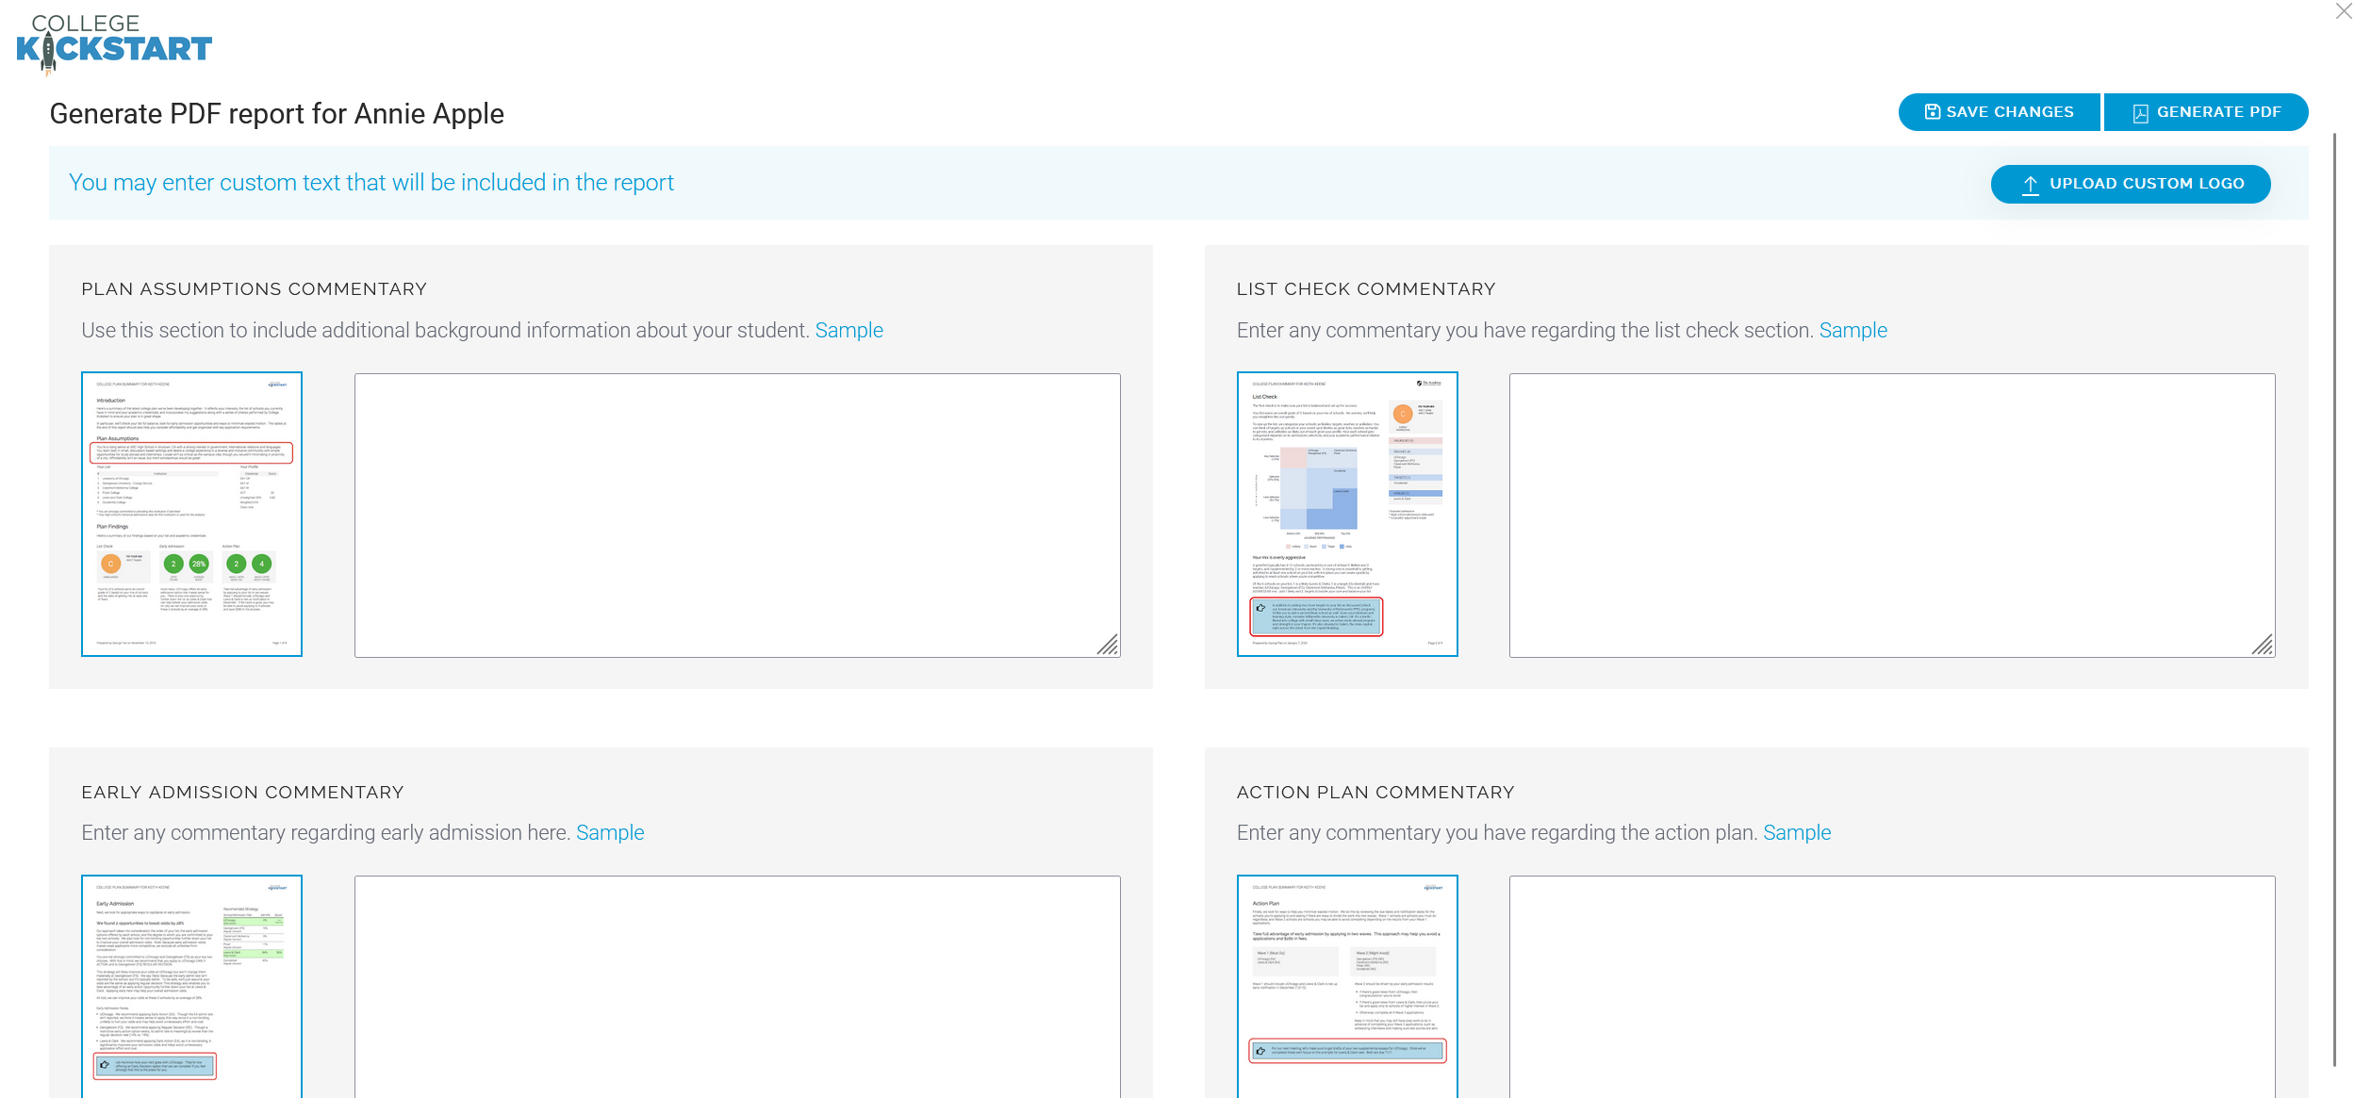Focus the Action Plan commentary text box

[1891, 985]
